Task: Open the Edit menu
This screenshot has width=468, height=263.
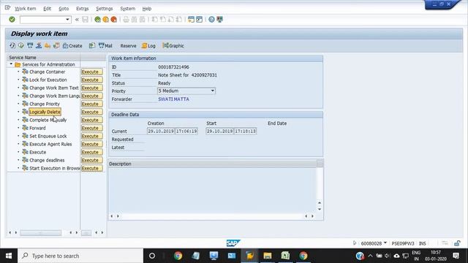Action: [47, 9]
